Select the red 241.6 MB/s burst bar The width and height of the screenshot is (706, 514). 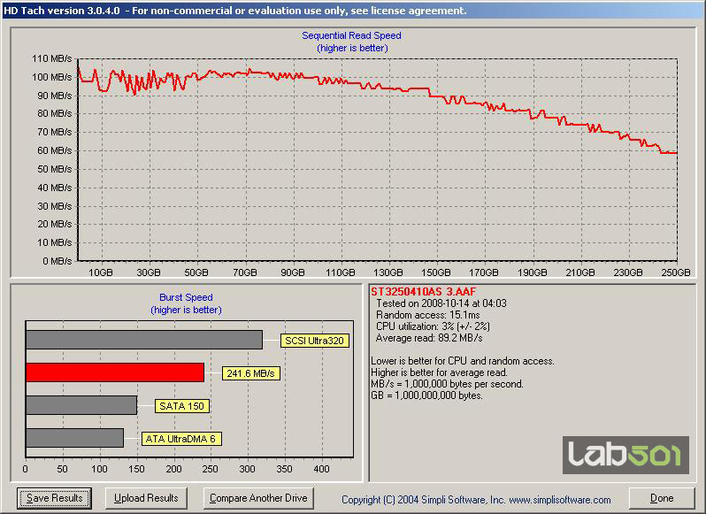point(115,372)
